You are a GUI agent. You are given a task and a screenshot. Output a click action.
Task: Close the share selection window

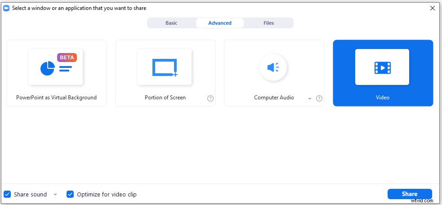[433, 8]
